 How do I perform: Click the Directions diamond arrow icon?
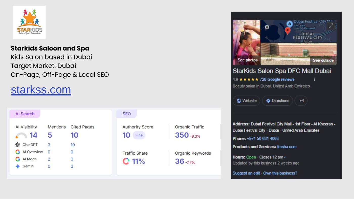click(268, 101)
